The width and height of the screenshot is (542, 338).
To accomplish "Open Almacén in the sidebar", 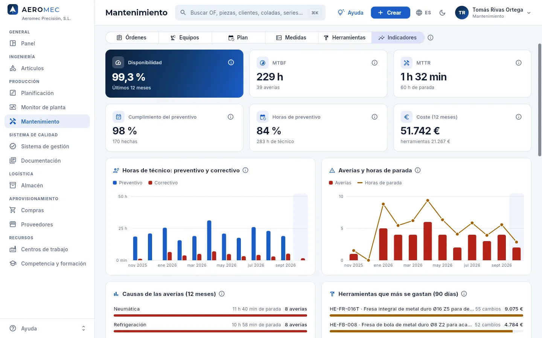I will 47,186.
